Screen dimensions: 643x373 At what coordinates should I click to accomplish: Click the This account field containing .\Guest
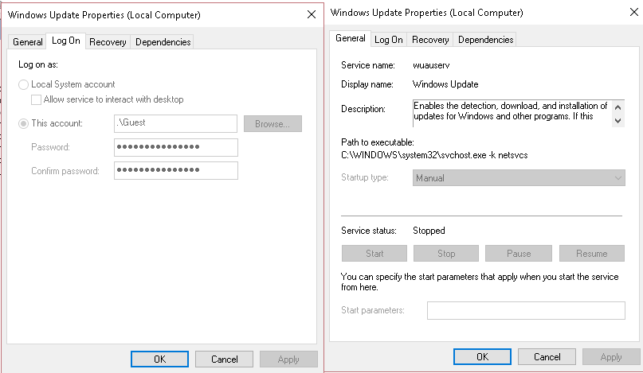(x=175, y=123)
